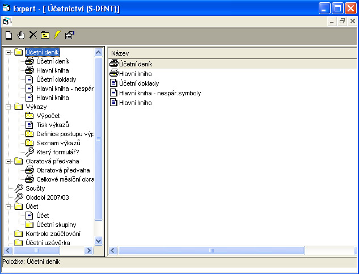The height and width of the screenshot is (274, 359).
Task: Collapse the Výkazy tree node
Action: click(x=8, y=107)
